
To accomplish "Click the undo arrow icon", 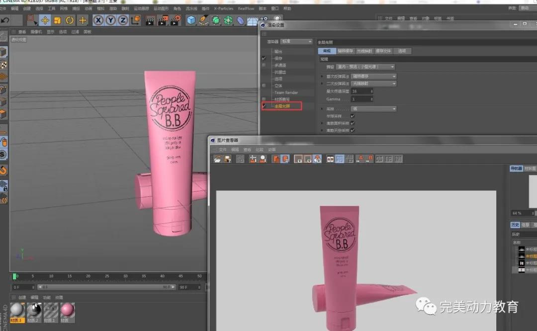I will point(5,20).
